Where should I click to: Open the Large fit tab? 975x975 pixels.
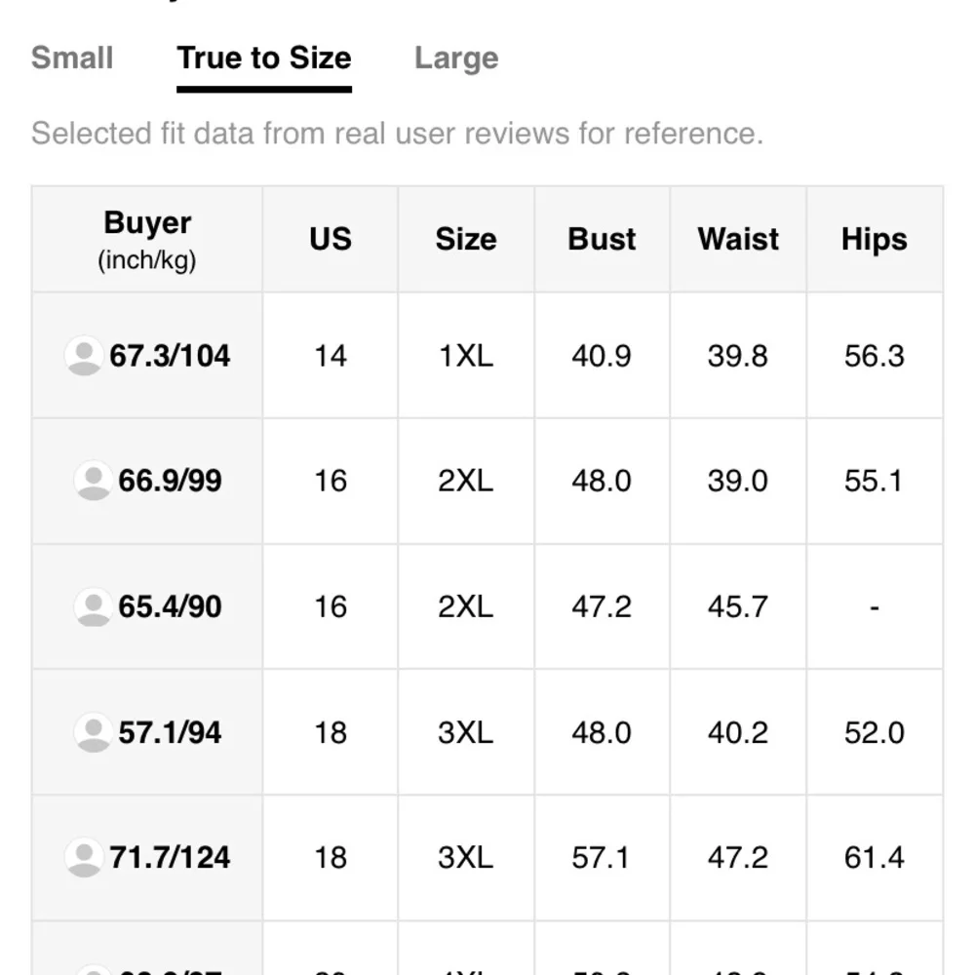[456, 59]
